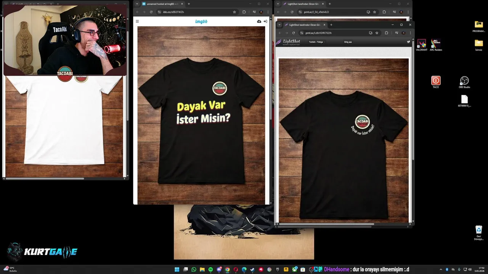The height and width of the screenshot is (274, 488).
Task: Open Spotify from the taskbar
Action: (x=210, y=269)
